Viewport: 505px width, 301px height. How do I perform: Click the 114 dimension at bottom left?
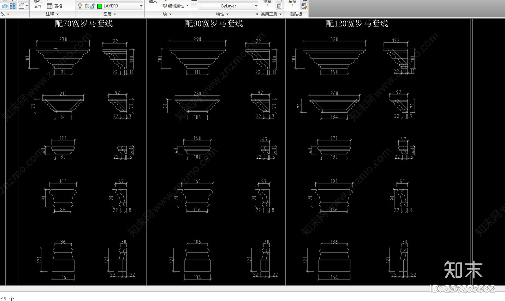coord(63,277)
